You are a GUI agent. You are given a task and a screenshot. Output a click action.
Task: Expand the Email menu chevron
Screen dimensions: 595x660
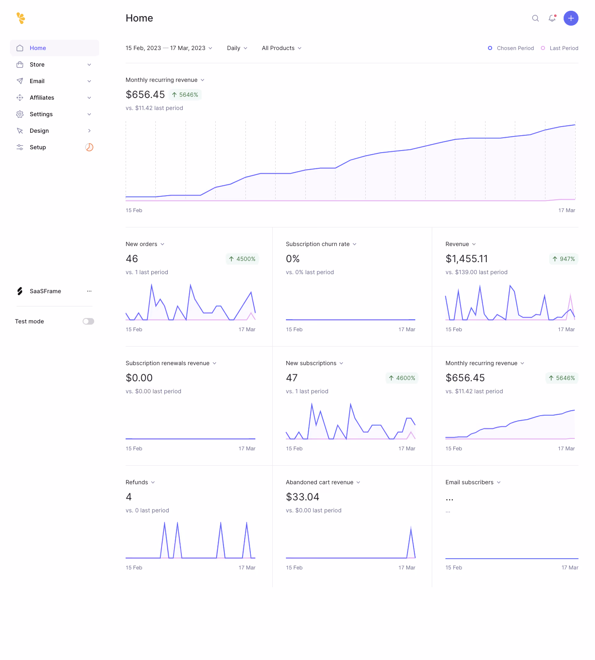[x=89, y=81]
